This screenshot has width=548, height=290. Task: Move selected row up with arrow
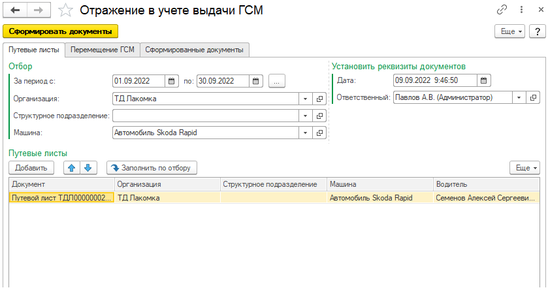(x=72, y=168)
